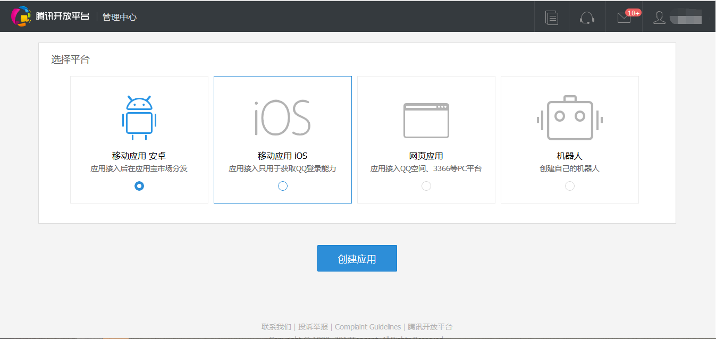Select the 网页应用 radio button
Screen dimensions: 716x339
click(x=426, y=186)
